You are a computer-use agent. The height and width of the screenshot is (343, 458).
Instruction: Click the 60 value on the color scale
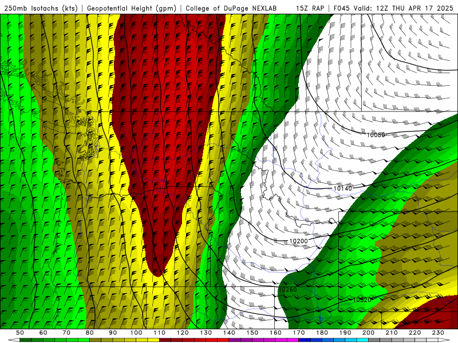[x=43, y=333]
